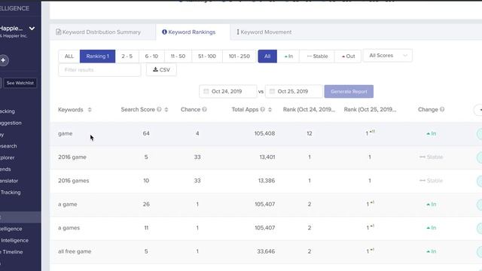Viewport: 482px width, 271px height.
Task: Select the 'all free game' keyword
Action: pyautogui.click(x=75, y=251)
